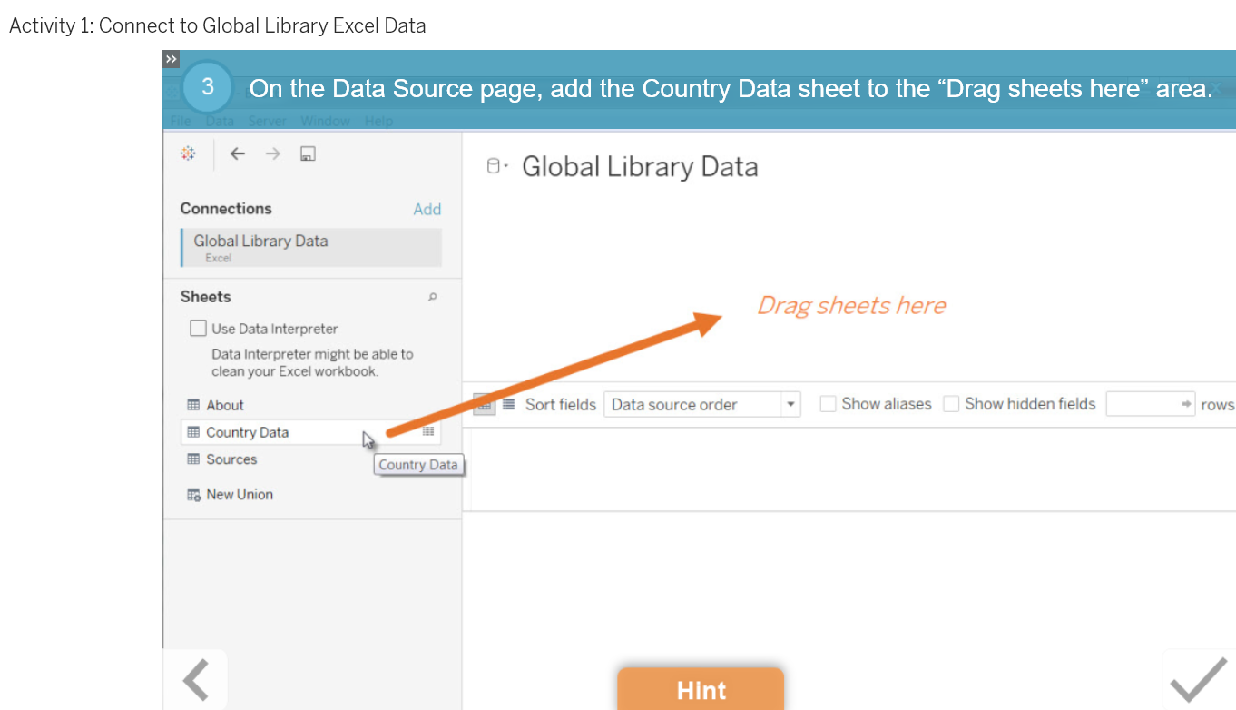Click the save disk icon
Image resolution: width=1236 pixels, height=710 pixels.
point(308,153)
